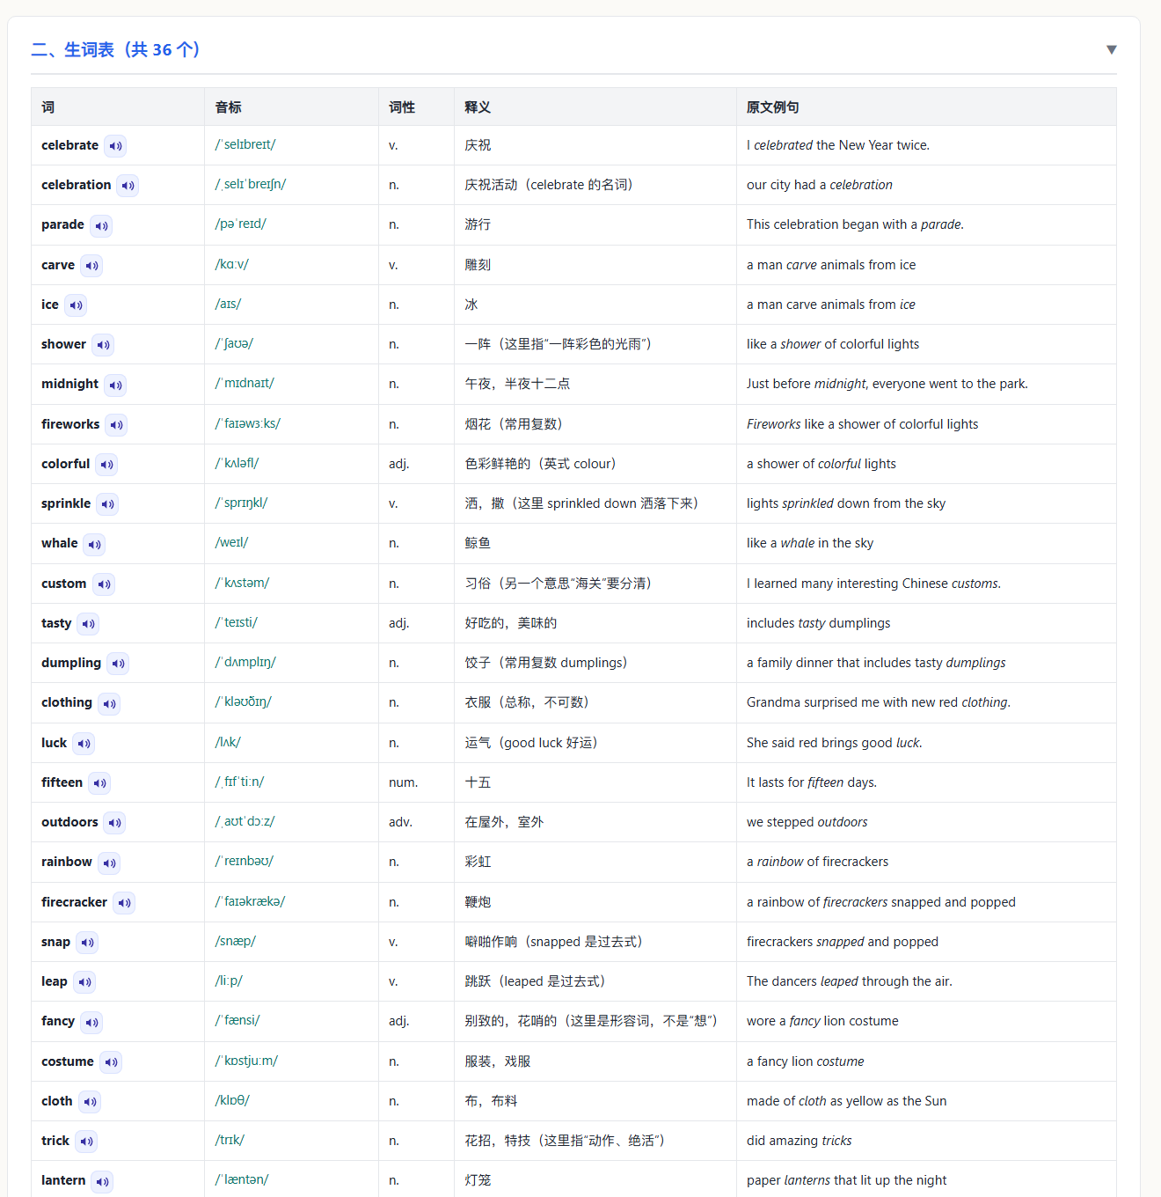This screenshot has width=1161, height=1197.
Task: Play audio for the word cloth
Action: tap(90, 1102)
